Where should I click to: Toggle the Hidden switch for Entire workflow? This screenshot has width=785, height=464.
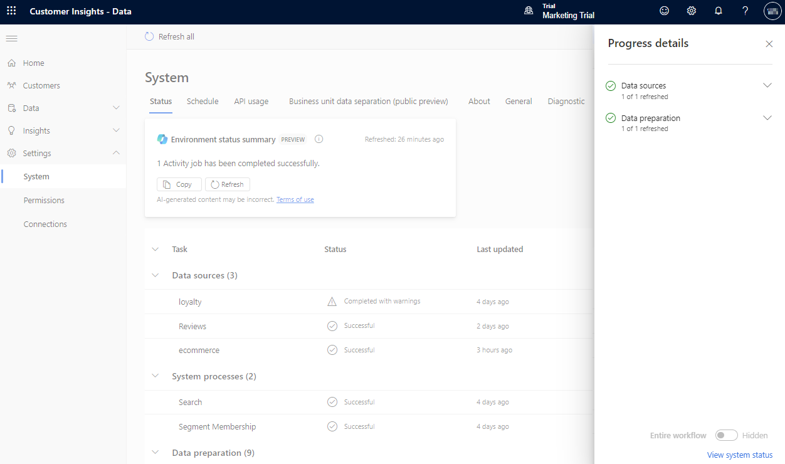[x=726, y=435]
